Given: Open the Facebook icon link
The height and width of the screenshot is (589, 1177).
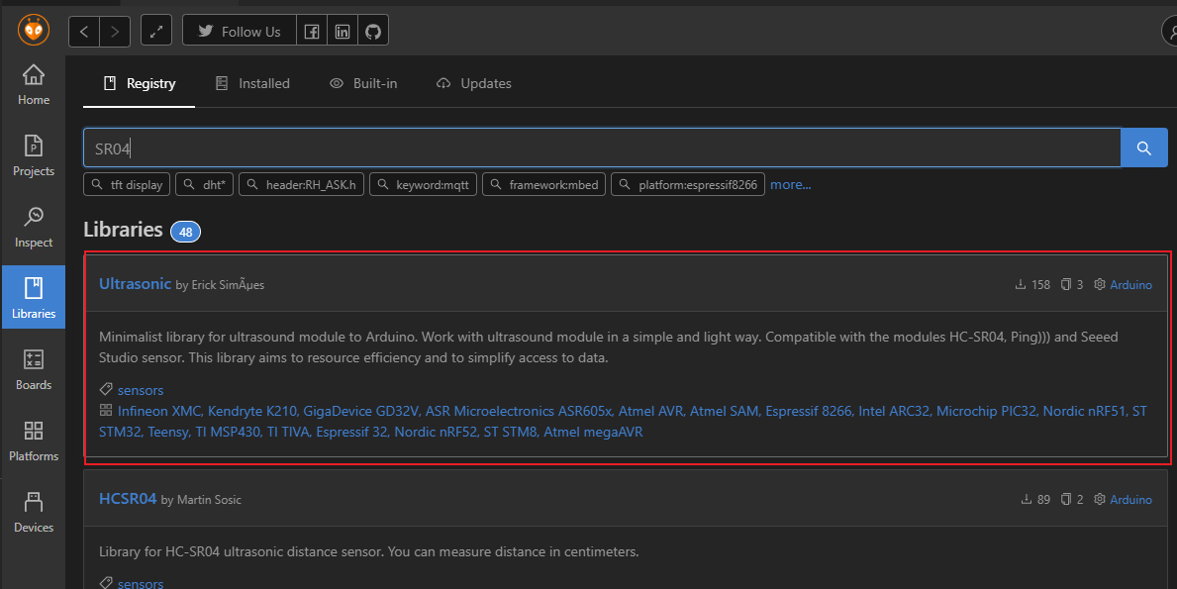Looking at the screenshot, I should pyautogui.click(x=311, y=32).
